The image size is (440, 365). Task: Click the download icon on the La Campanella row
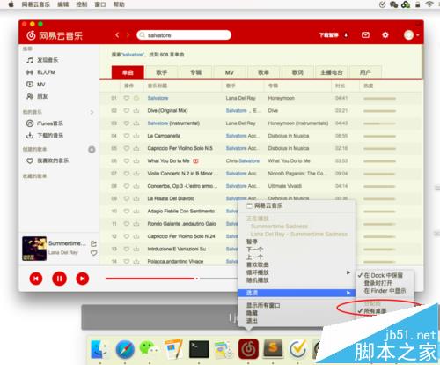coord(136,136)
